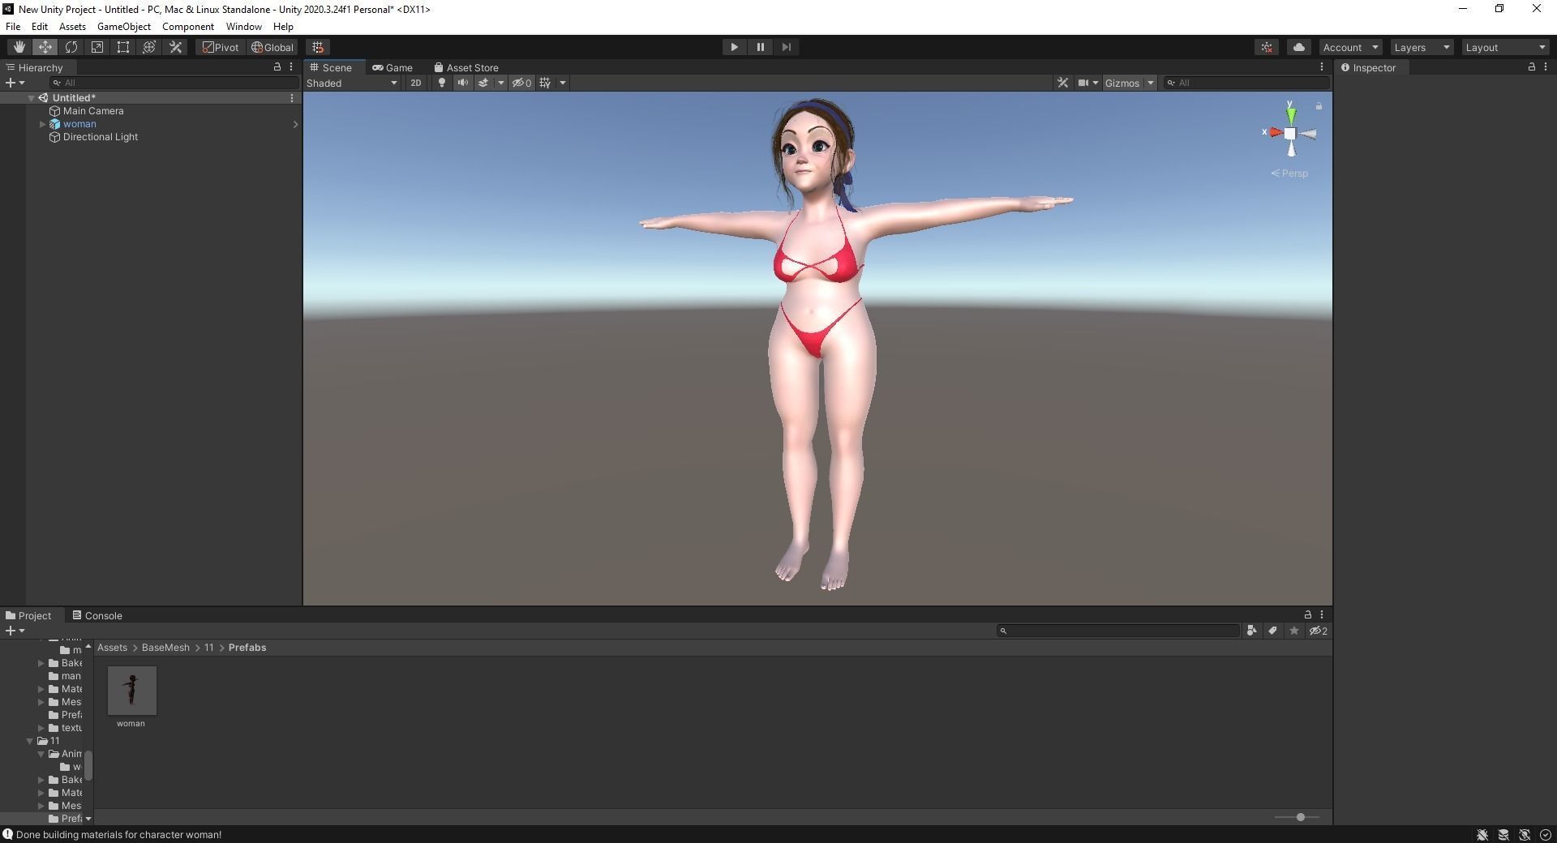Open the custom editor tools
The image size is (1557, 843).
175,47
